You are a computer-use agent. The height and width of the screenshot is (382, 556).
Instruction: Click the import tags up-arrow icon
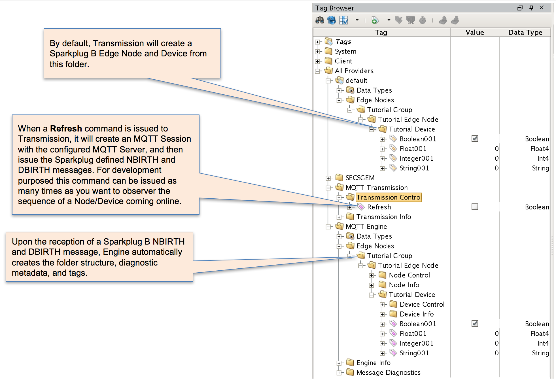tap(443, 20)
